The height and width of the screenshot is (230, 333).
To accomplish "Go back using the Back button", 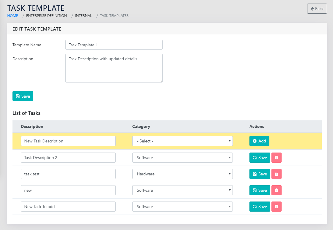I will (317, 9).
